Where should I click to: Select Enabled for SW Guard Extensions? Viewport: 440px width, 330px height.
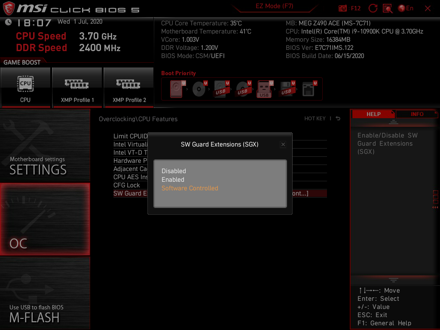pyautogui.click(x=173, y=180)
